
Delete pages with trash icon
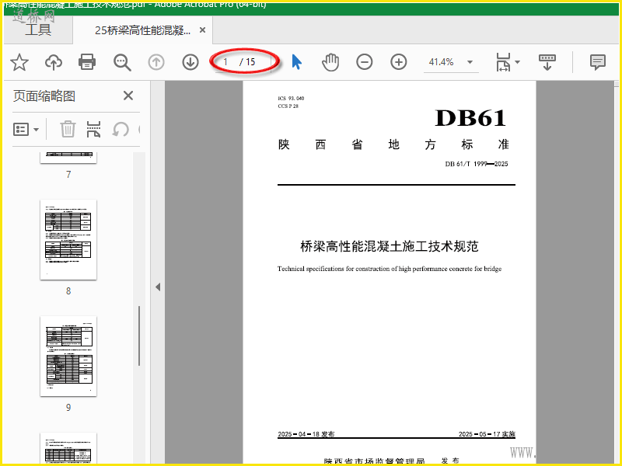(68, 129)
